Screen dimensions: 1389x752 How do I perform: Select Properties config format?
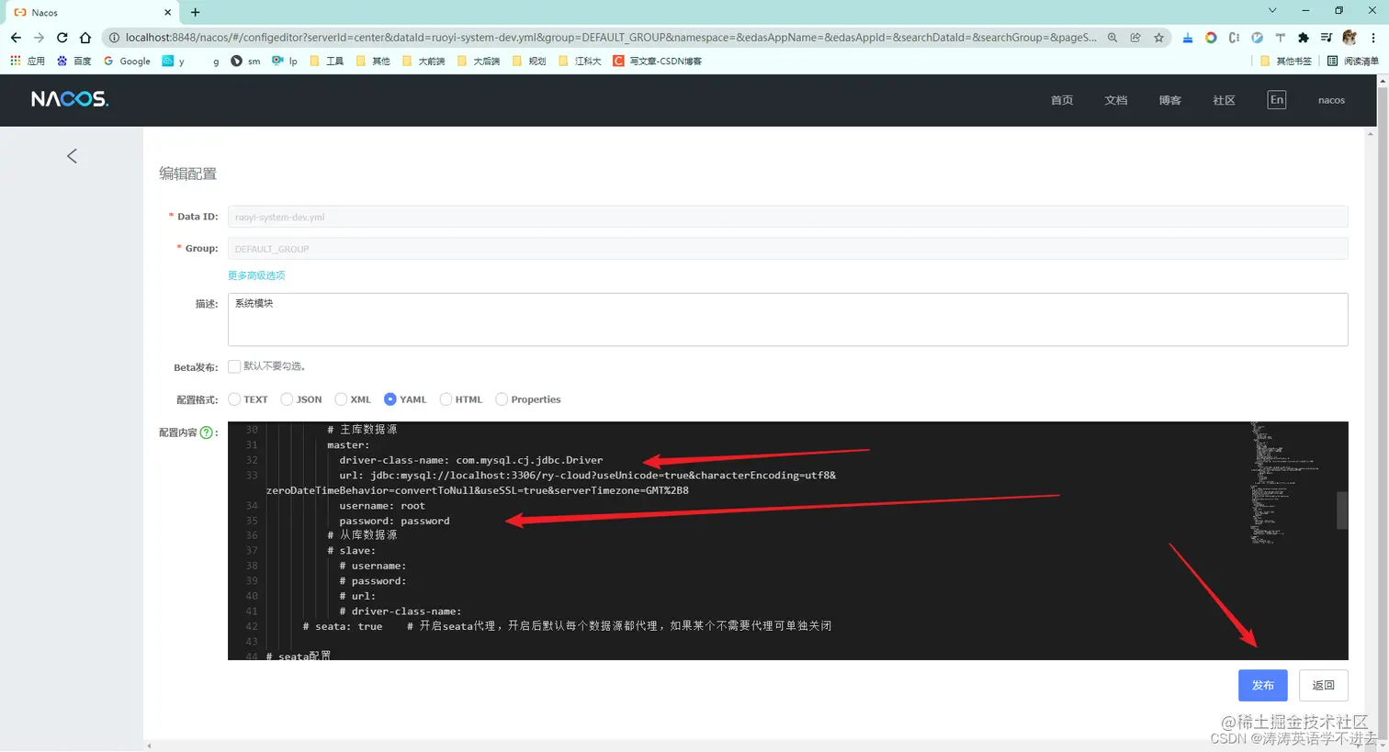[x=502, y=399]
